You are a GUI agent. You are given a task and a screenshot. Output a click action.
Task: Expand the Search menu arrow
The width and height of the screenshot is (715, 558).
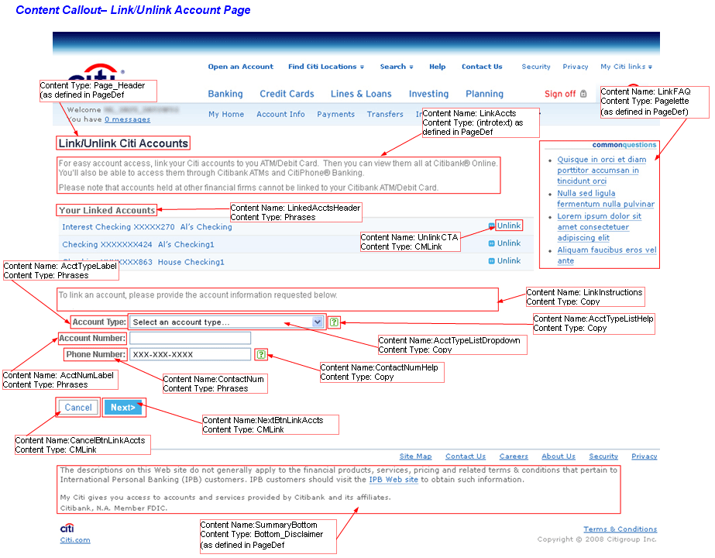pyautogui.click(x=411, y=67)
